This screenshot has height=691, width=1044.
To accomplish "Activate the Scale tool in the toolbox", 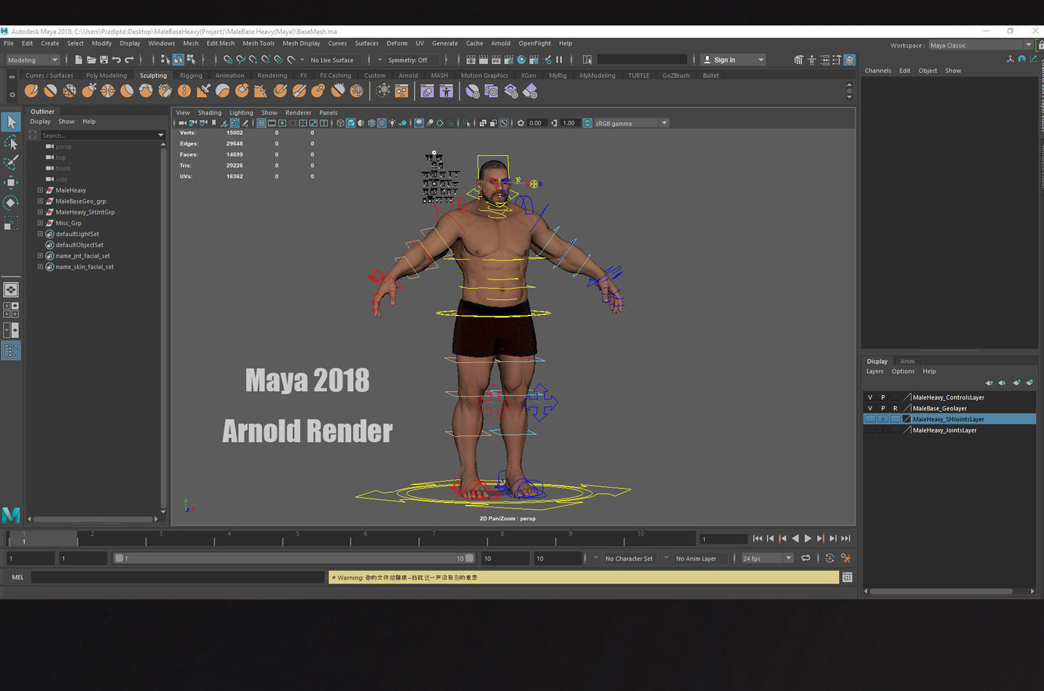I will (x=11, y=223).
